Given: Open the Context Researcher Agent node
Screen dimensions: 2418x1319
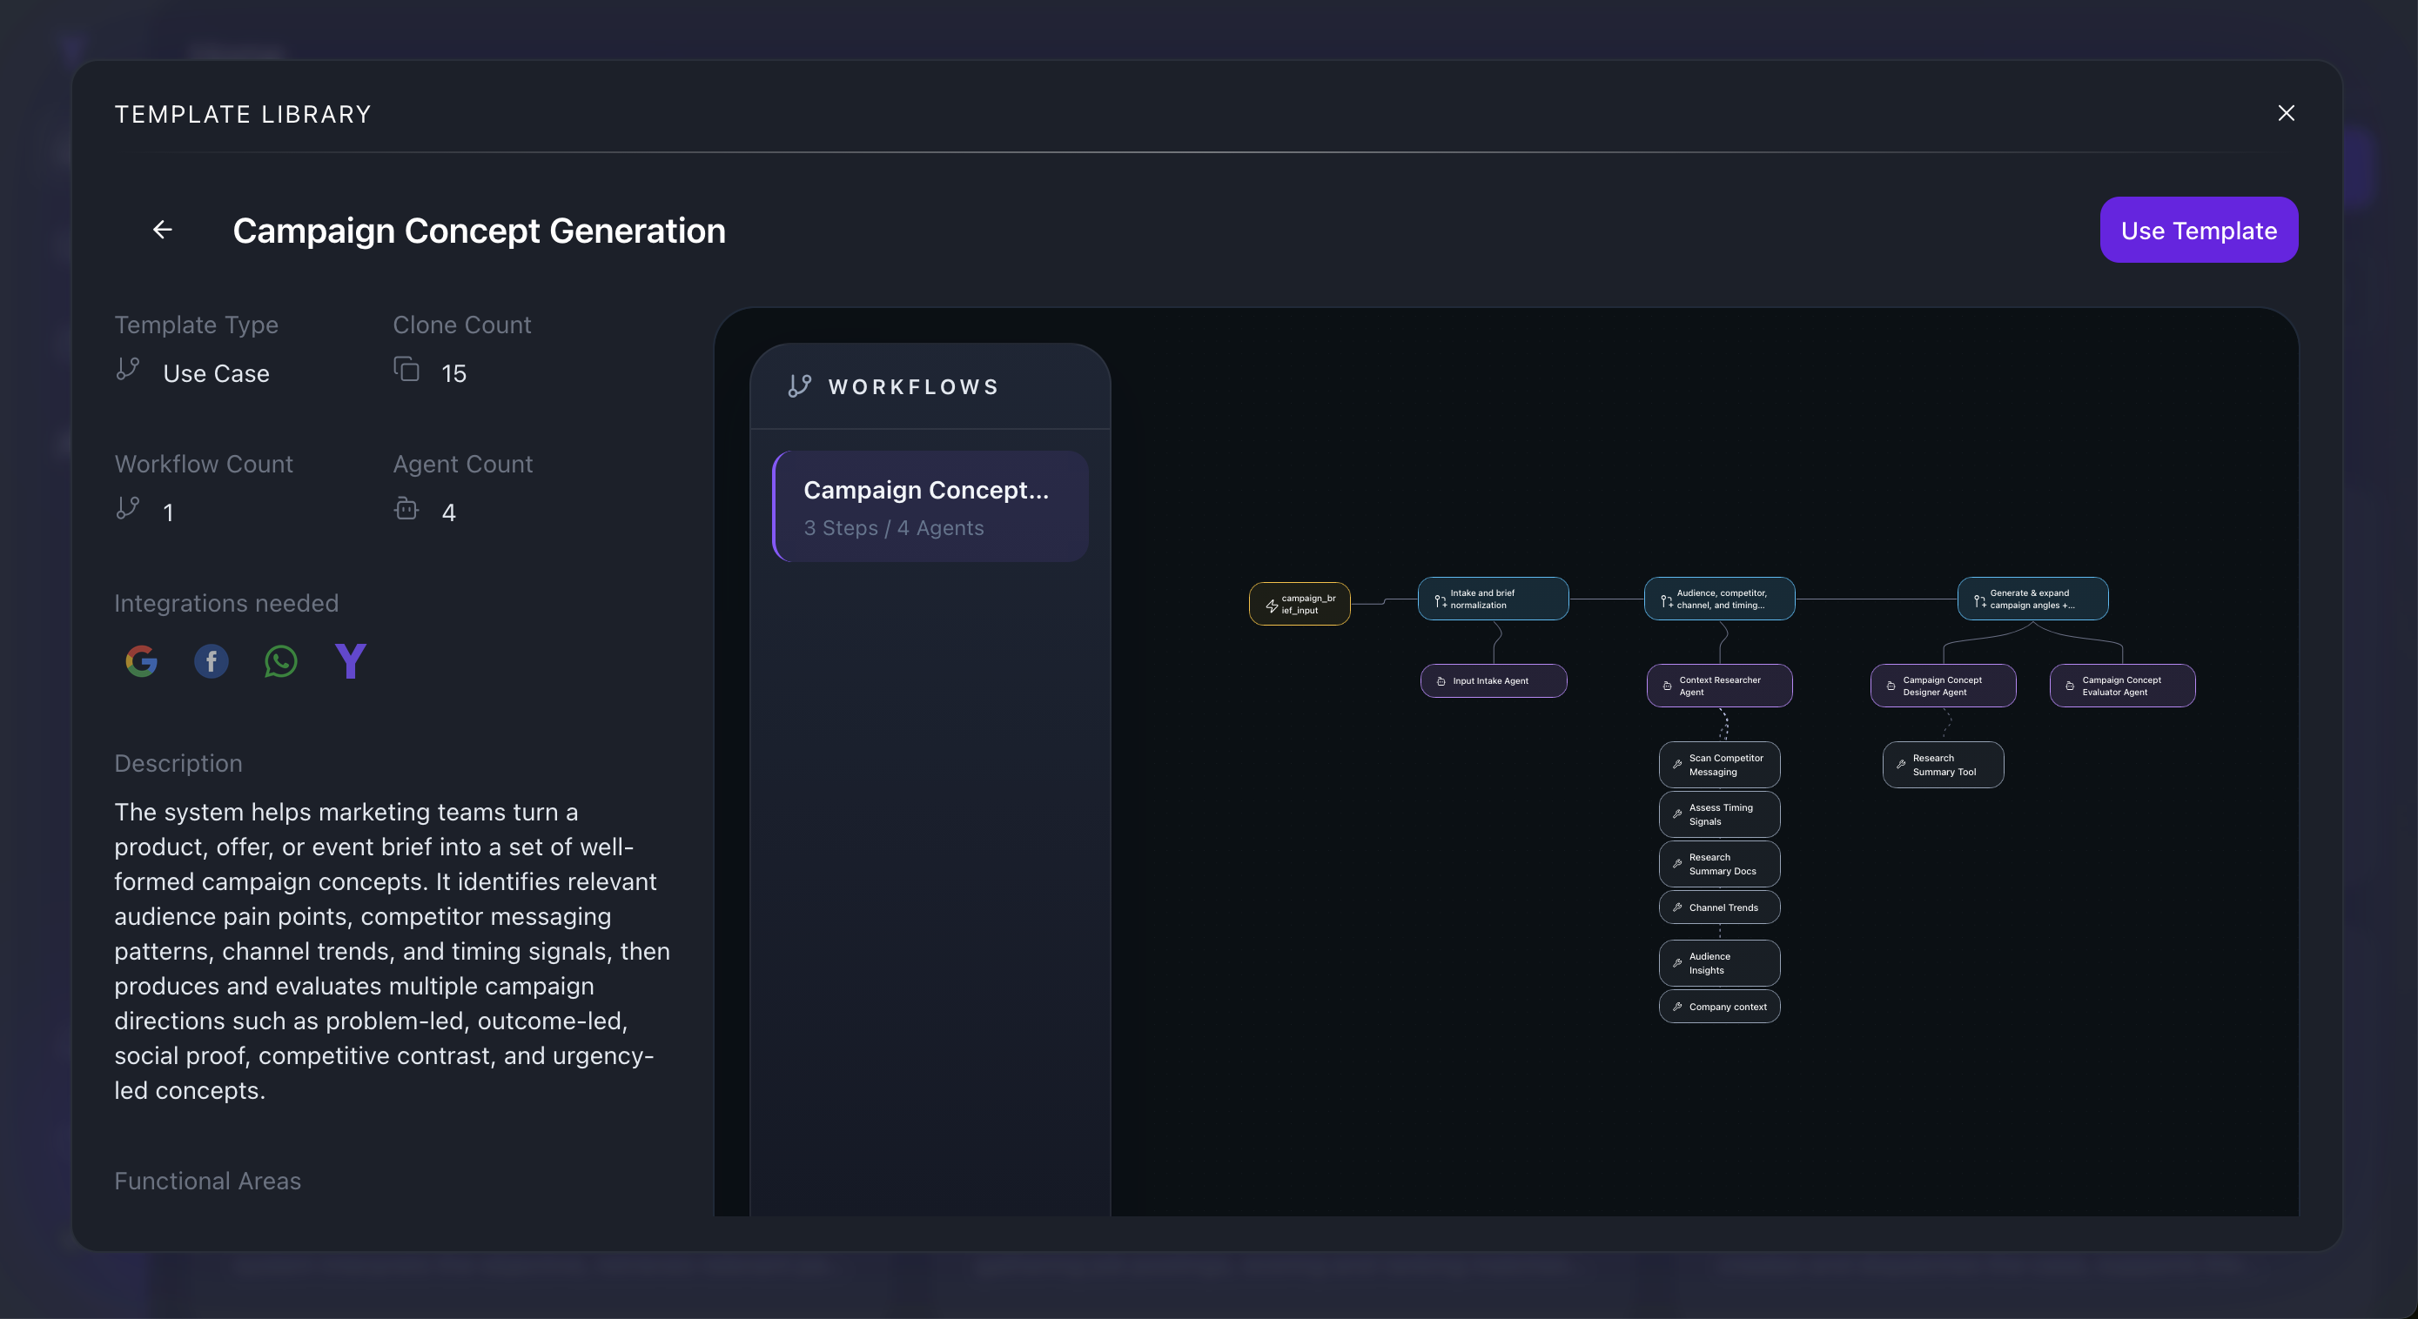Looking at the screenshot, I should (x=1719, y=686).
